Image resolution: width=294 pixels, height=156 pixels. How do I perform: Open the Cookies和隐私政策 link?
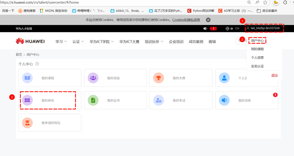[186, 20]
